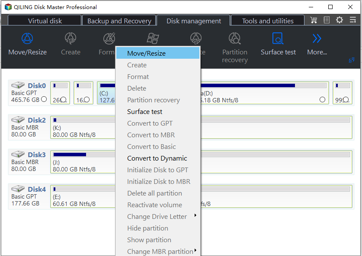Click the Move/Resize toolbar icon

point(27,38)
